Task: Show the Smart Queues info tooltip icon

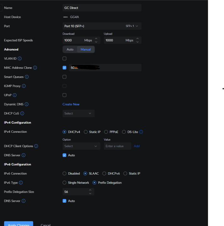Action: pos(27,77)
